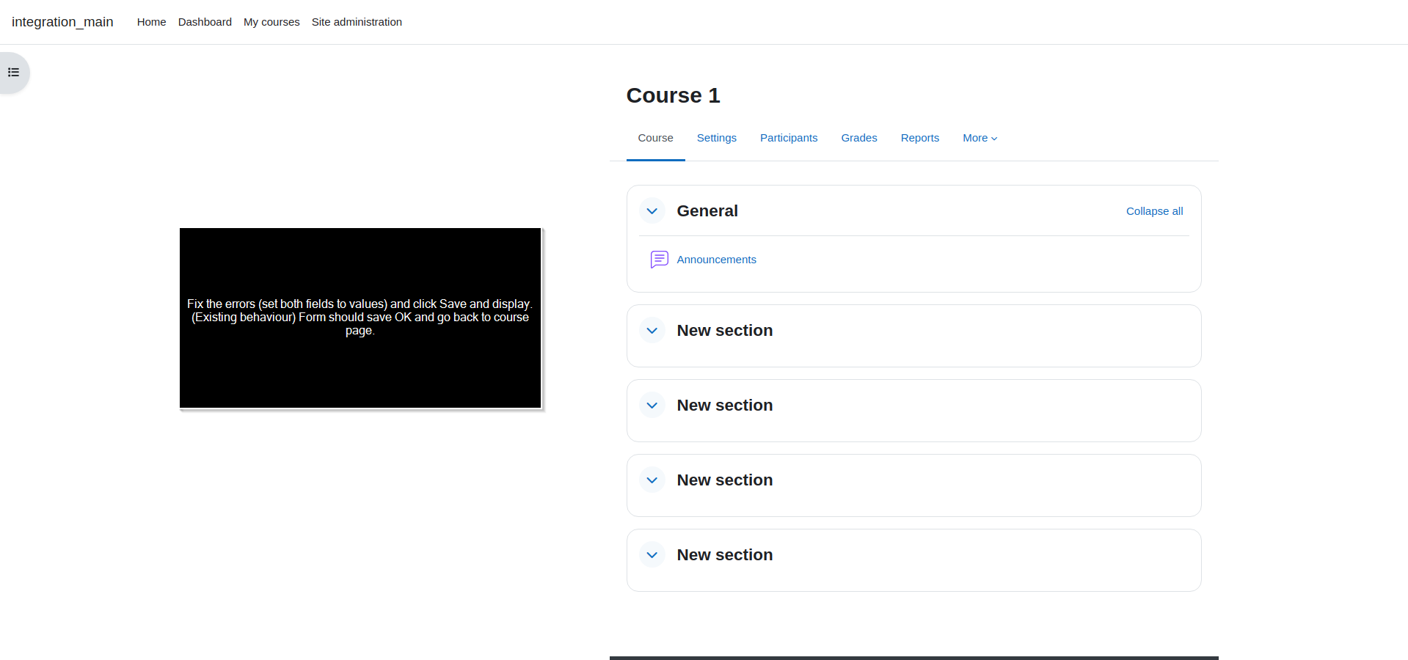Go to My courses
Screen dimensions: 1408x660
pyautogui.click(x=271, y=22)
